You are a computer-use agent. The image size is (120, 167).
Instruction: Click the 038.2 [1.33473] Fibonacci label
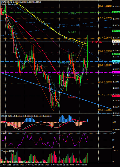(105, 65)
